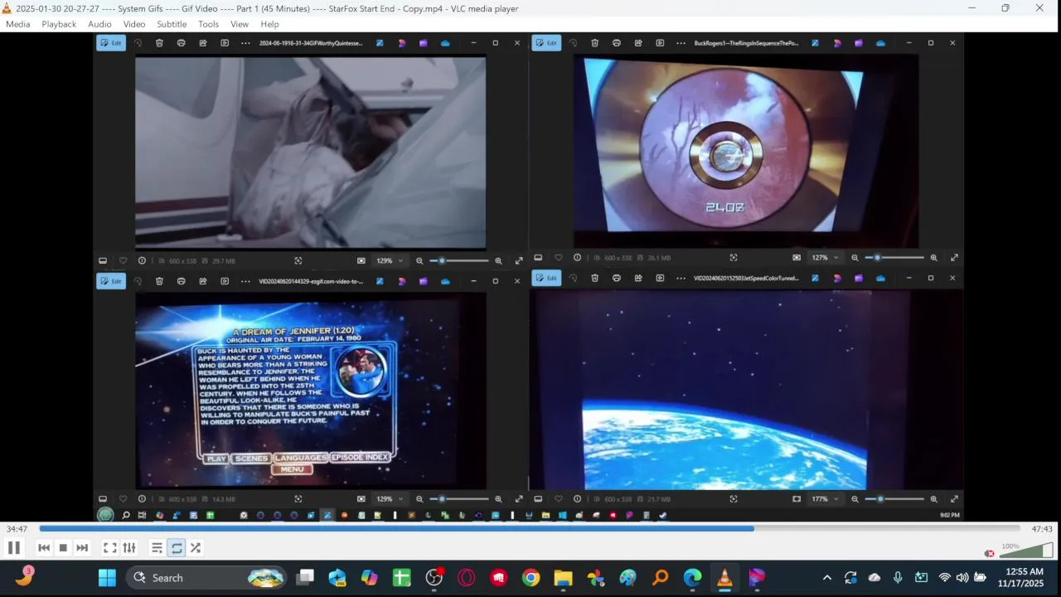Click Edit in bottom-left Photos window

tap(111, 281)
